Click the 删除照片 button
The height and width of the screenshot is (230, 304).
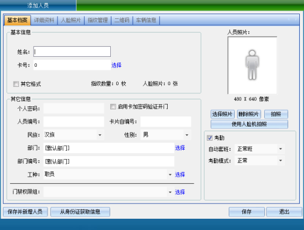249,114
